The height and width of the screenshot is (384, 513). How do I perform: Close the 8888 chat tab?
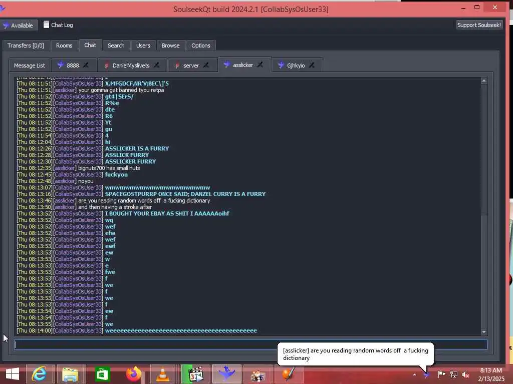coord(86,65)
